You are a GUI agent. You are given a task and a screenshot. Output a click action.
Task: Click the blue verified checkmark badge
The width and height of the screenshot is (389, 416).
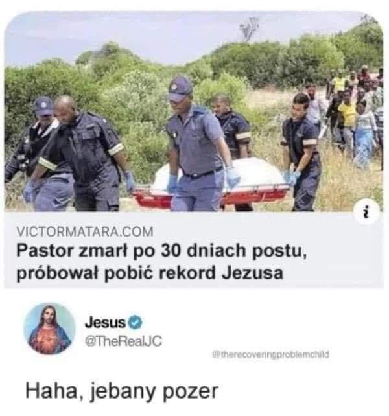pyautogui.click(x=136, y=322)
